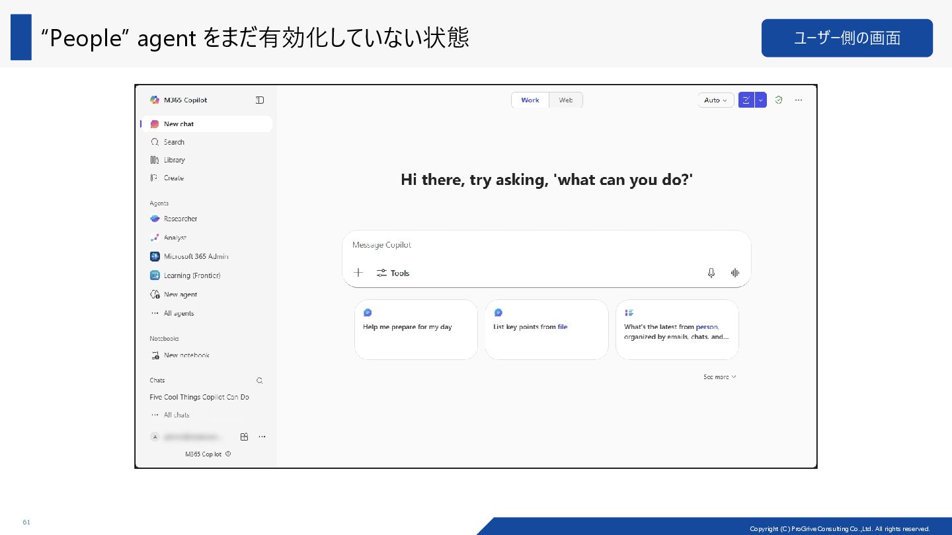Open the Auto mode dropdown
The width and height of the screenshot is (952, 535).
pyautogui.click(x=716, y=100)
